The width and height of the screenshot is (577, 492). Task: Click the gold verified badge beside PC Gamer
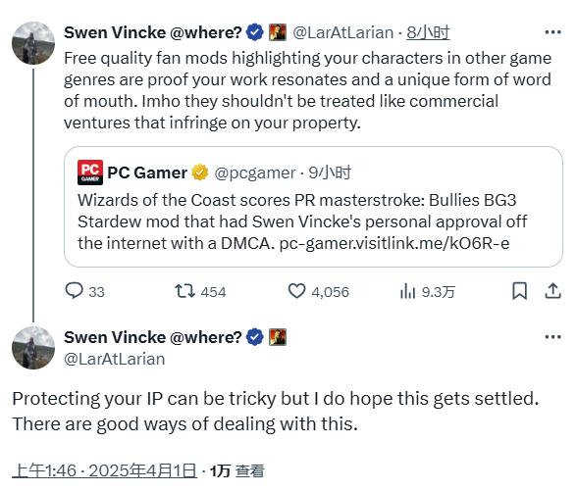[199, 172]
